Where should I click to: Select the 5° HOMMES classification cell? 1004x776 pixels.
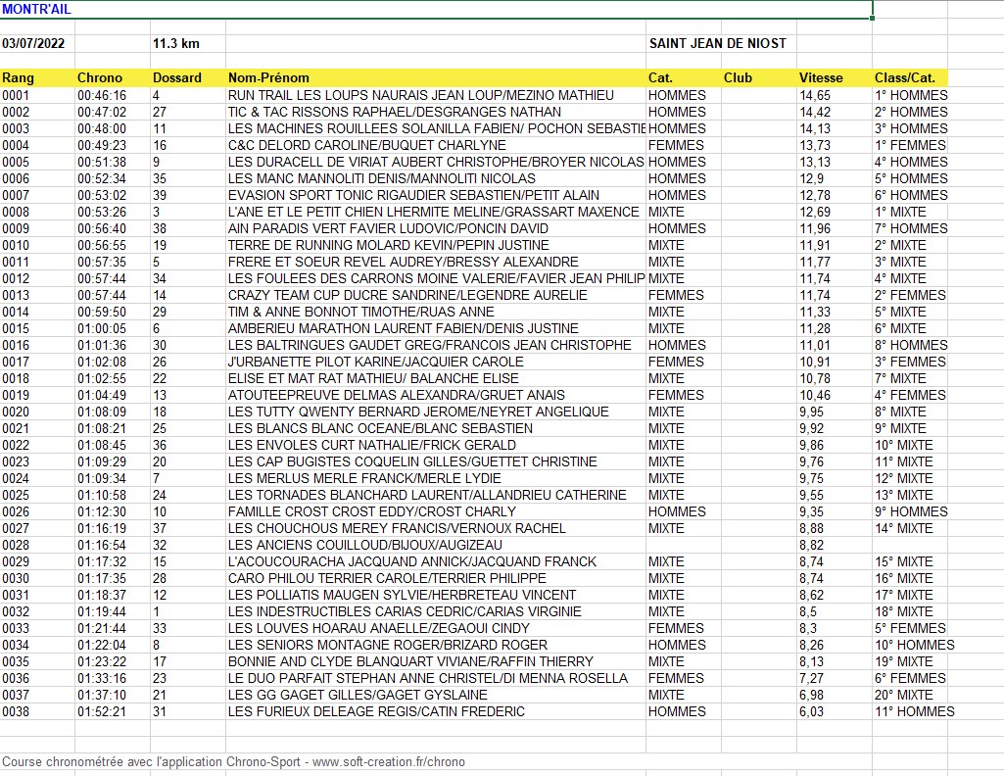pos(911,178)
